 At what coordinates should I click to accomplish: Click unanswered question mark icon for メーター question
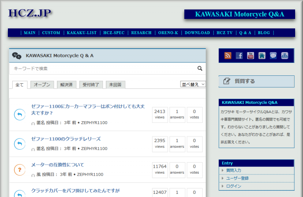click(x=20, y=170)
